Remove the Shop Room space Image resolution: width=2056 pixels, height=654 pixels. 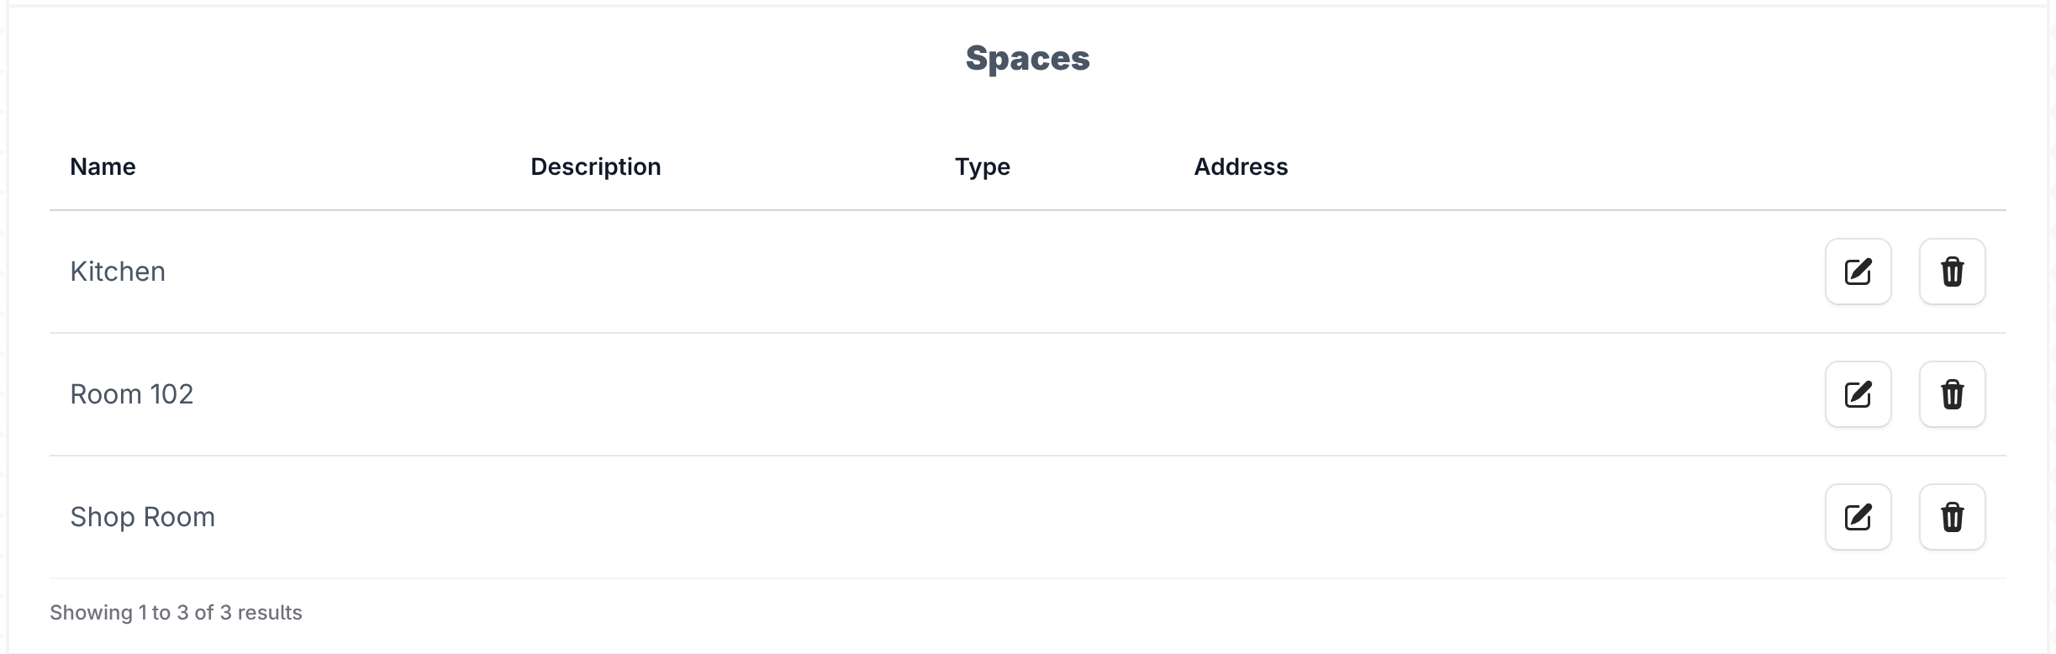(x=1952, y=517)
